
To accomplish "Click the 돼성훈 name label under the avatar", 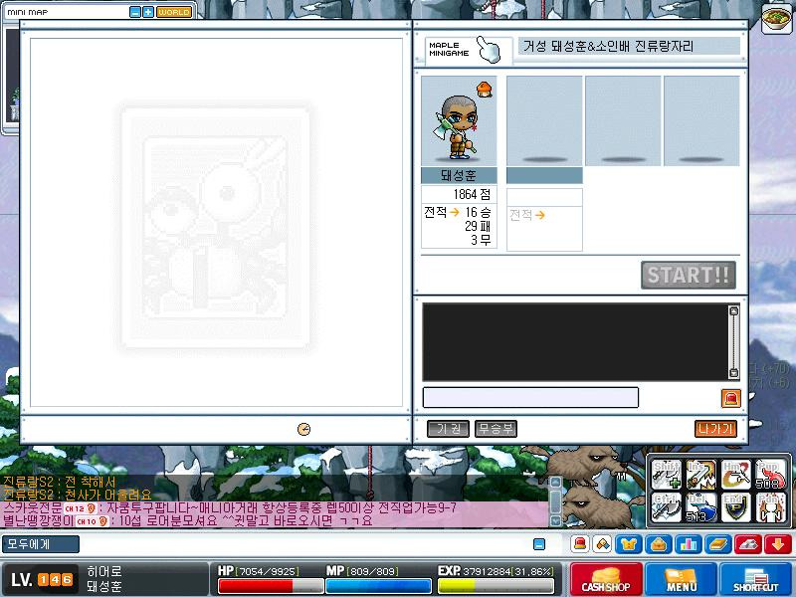I will [x=459, y=176].
